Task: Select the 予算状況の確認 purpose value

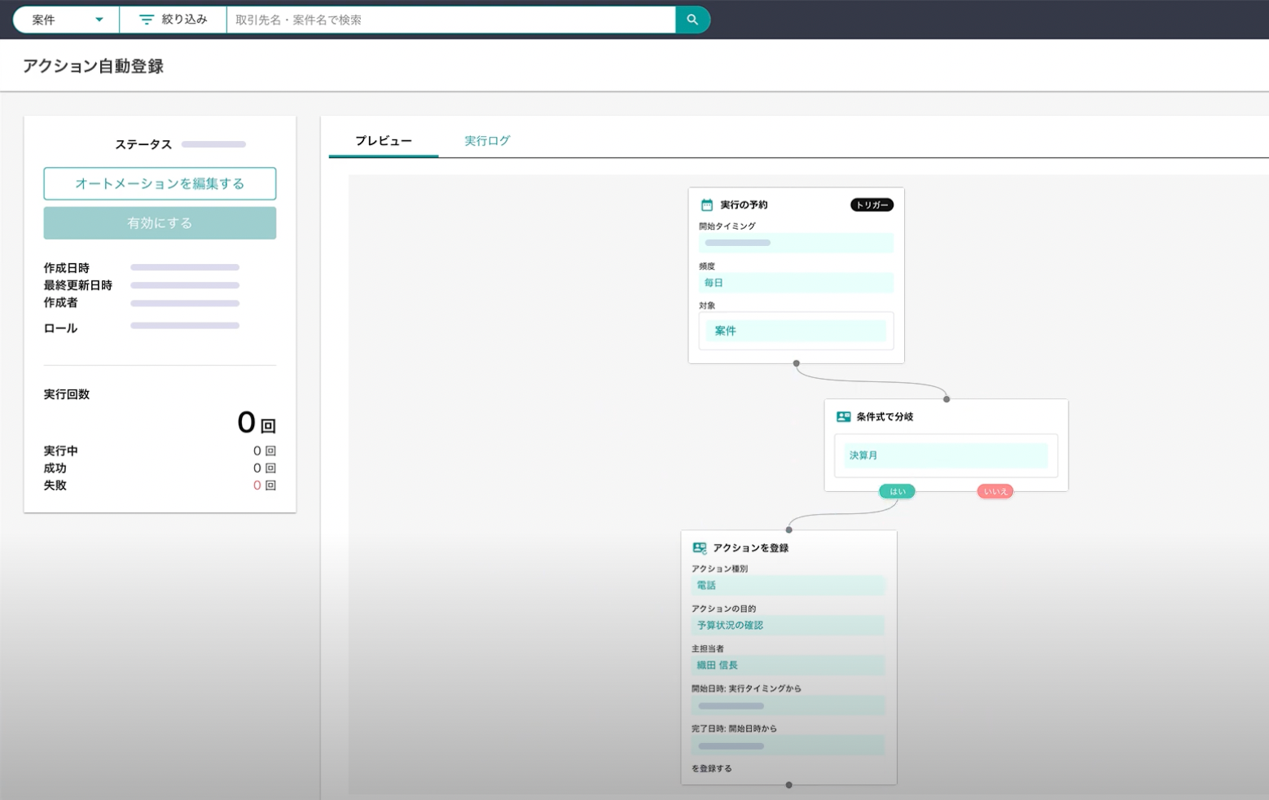Action: coord(788,625)
